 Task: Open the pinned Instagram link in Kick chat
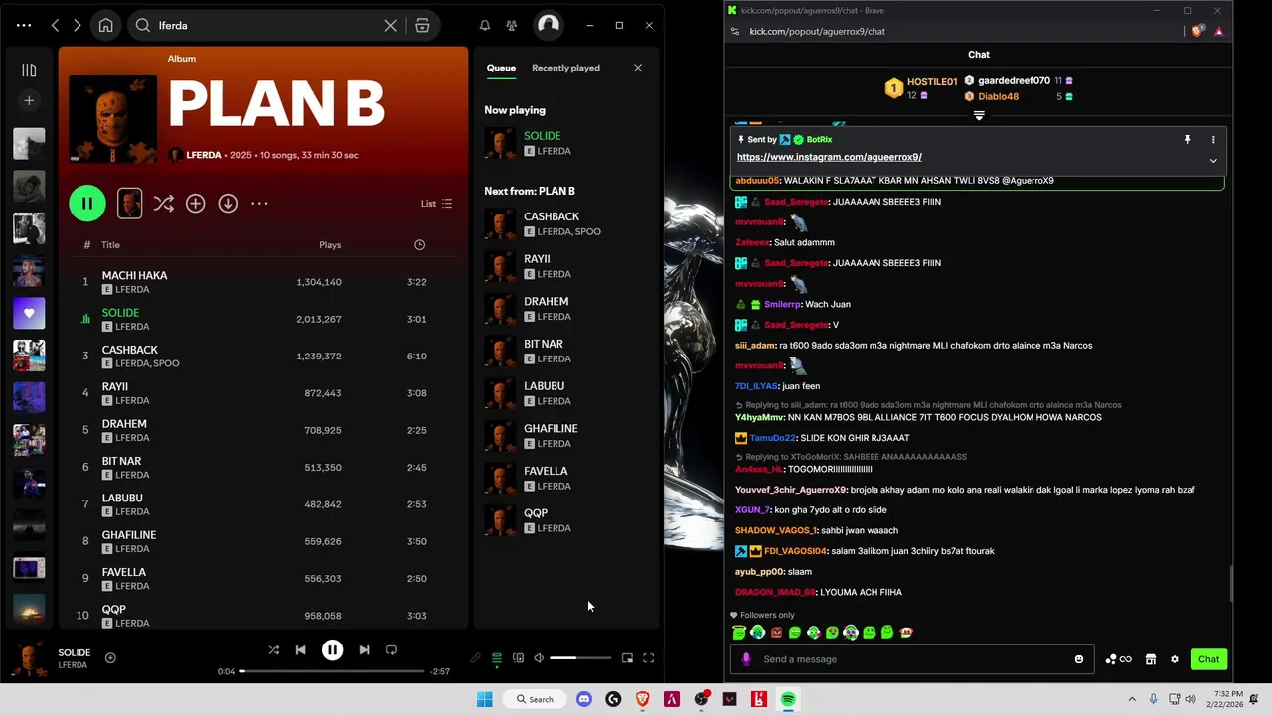click(x=830, y=157)
